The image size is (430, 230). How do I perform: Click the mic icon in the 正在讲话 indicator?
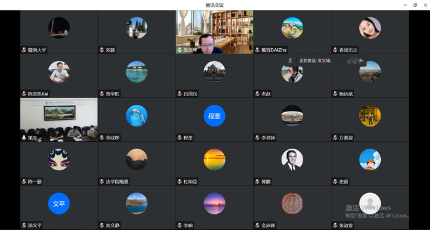pyautogui.click(x=290, y=60)
